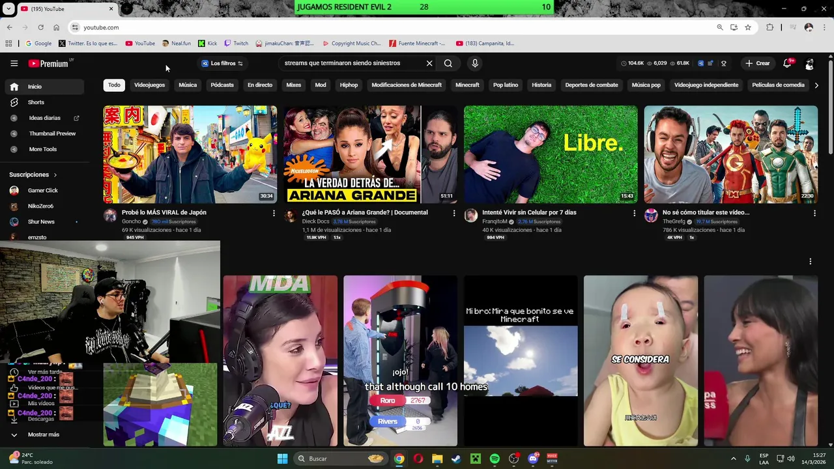The image size is (834, 469).
Task: Open Steam from the taskbar
Action: (456, 459)
